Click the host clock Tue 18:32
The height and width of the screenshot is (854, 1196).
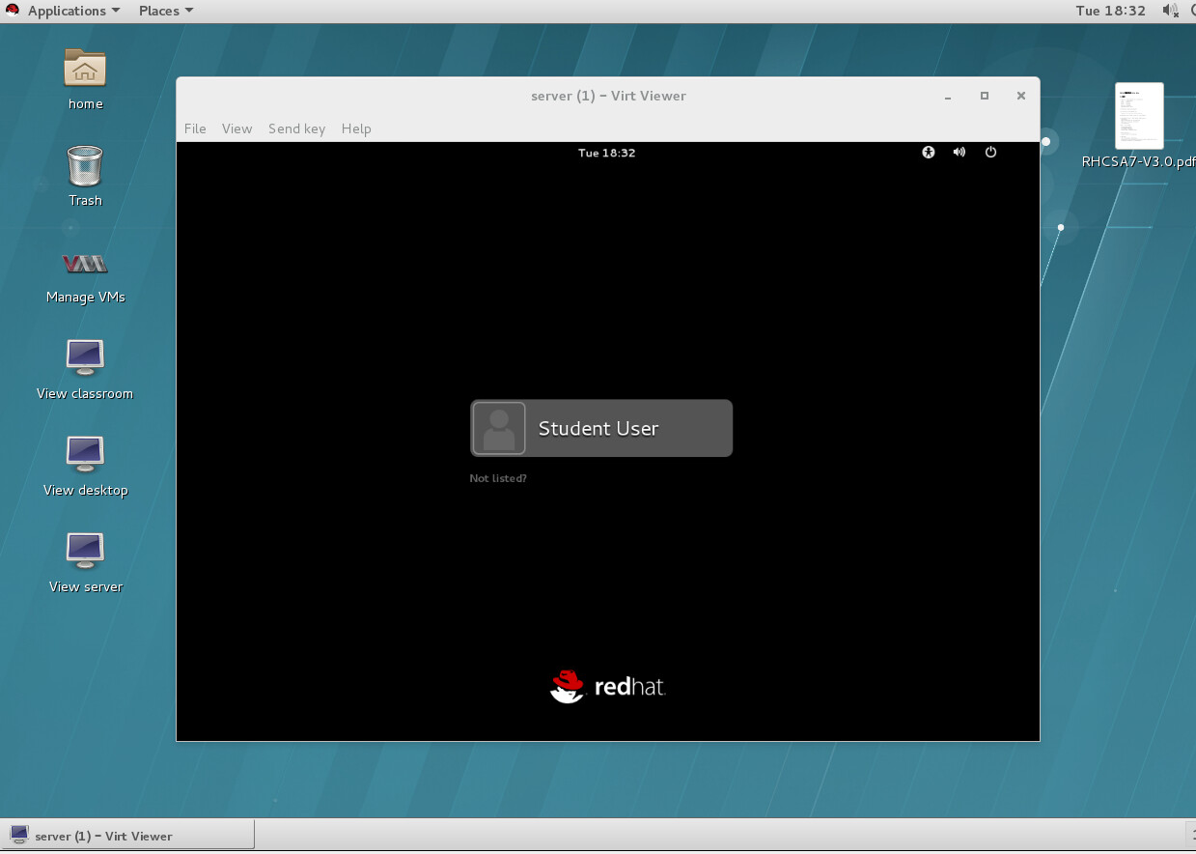1110,11
